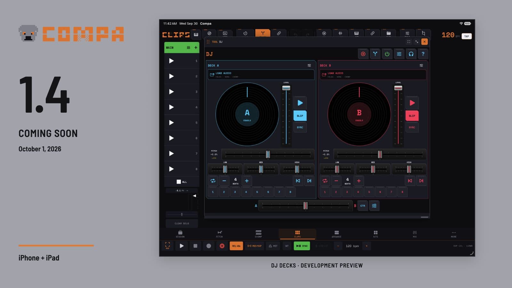This screenshot has width=512, height=288.
Task: Jump to previous cue on Deck B
Action: click(x=410, y=181)
